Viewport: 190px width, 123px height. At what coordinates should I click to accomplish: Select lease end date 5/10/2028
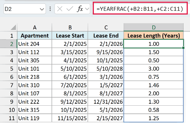coord(106,68)
